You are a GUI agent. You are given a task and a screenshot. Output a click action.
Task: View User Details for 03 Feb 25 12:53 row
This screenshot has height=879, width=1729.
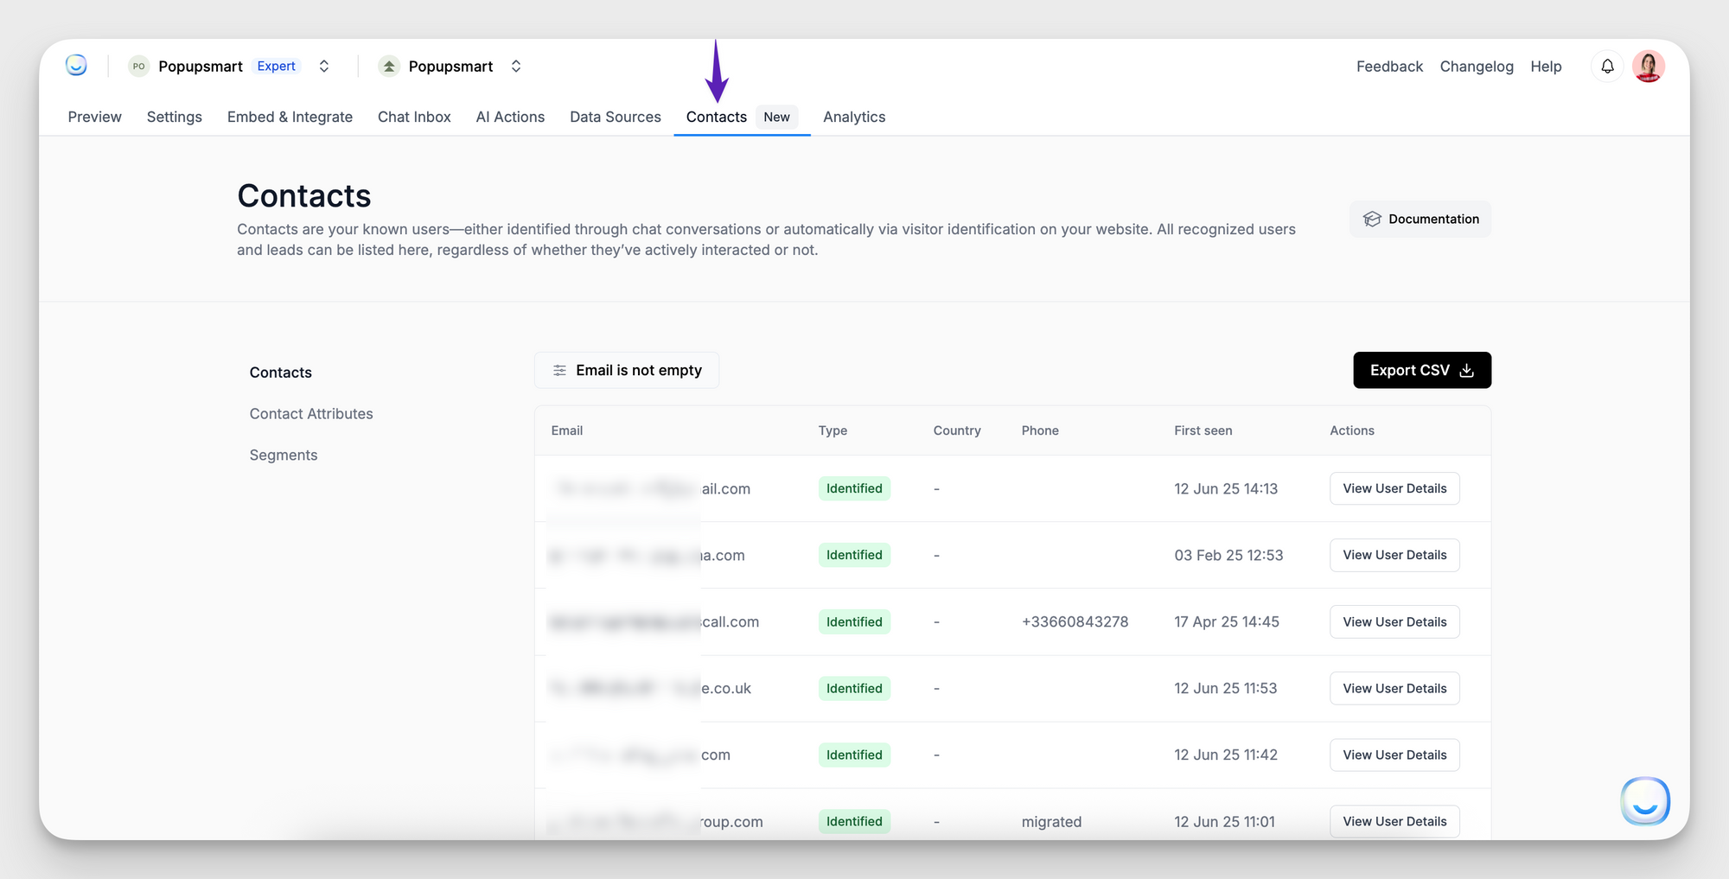click(1394, 555)
